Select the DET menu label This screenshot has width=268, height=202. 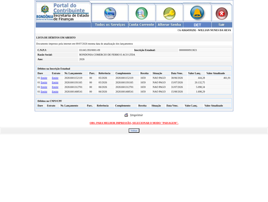[197, 25]
